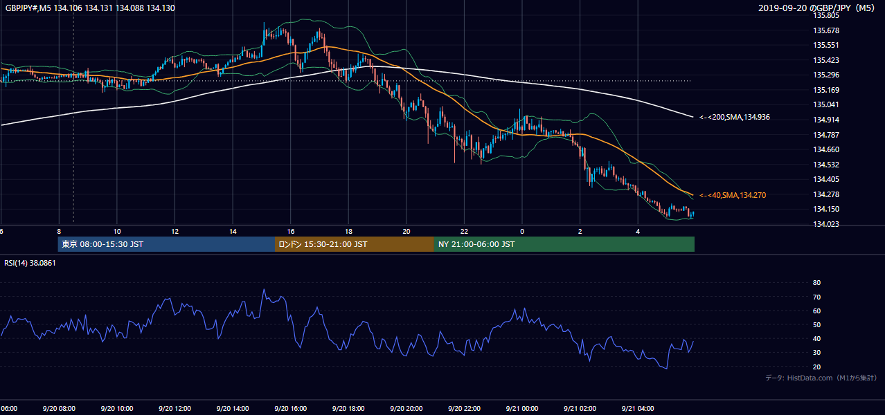The width and height of the screenshot is (885, 415).
Task: Click RSI scale value 80
Action: (816, 283)
